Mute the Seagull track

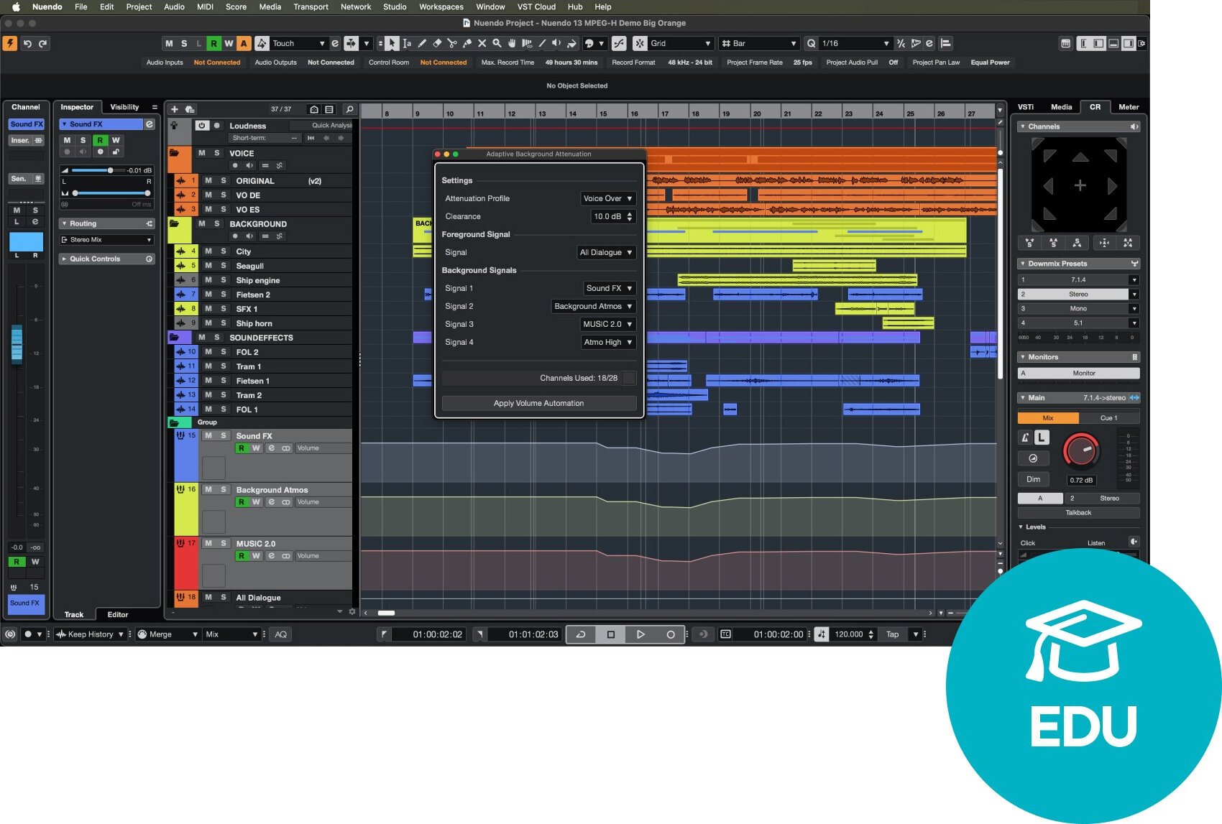tap(208, 266)
